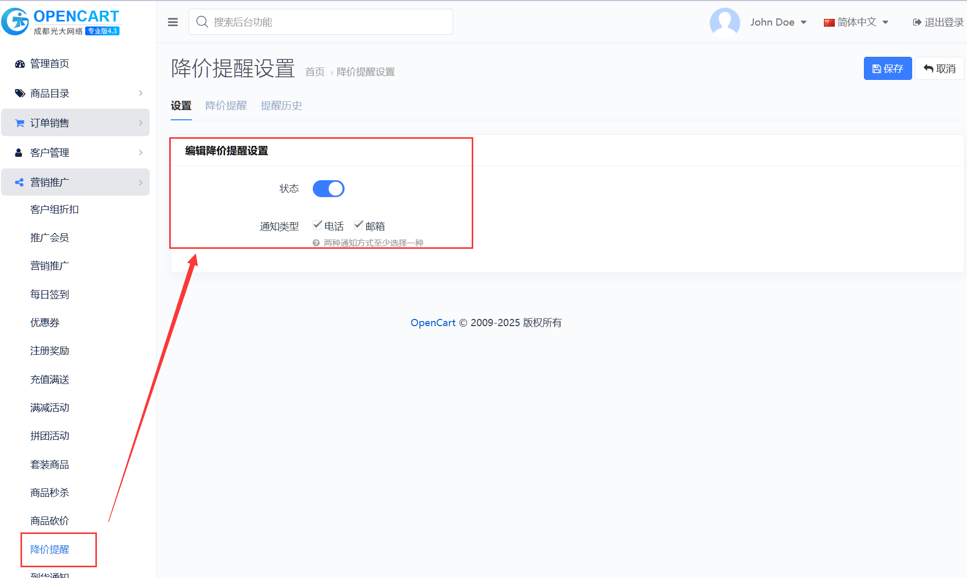Click the OpenCart logo icon
This screenshot has height=578, width=967.
click(15, 22)
